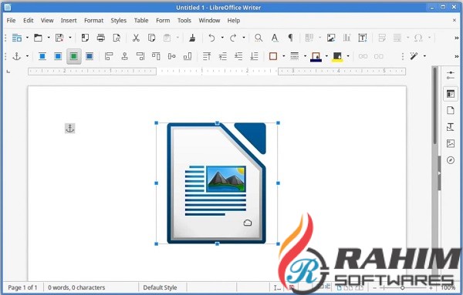The width and height of the screenshot is (463, 295).
Task: Open the Styles menu
Action: 118,20
